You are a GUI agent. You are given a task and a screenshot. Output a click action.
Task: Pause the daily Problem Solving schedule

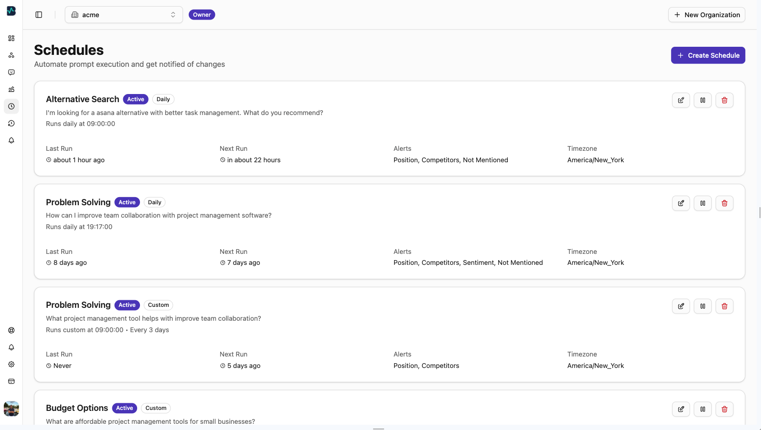pos(703,203)
